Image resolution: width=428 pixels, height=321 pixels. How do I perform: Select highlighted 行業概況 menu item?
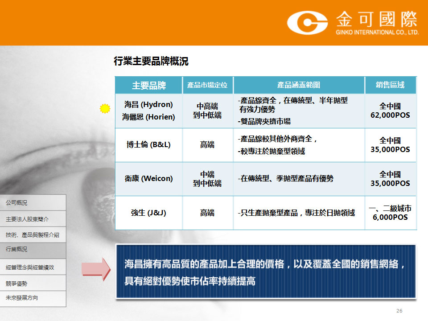(x=33, y=250)
